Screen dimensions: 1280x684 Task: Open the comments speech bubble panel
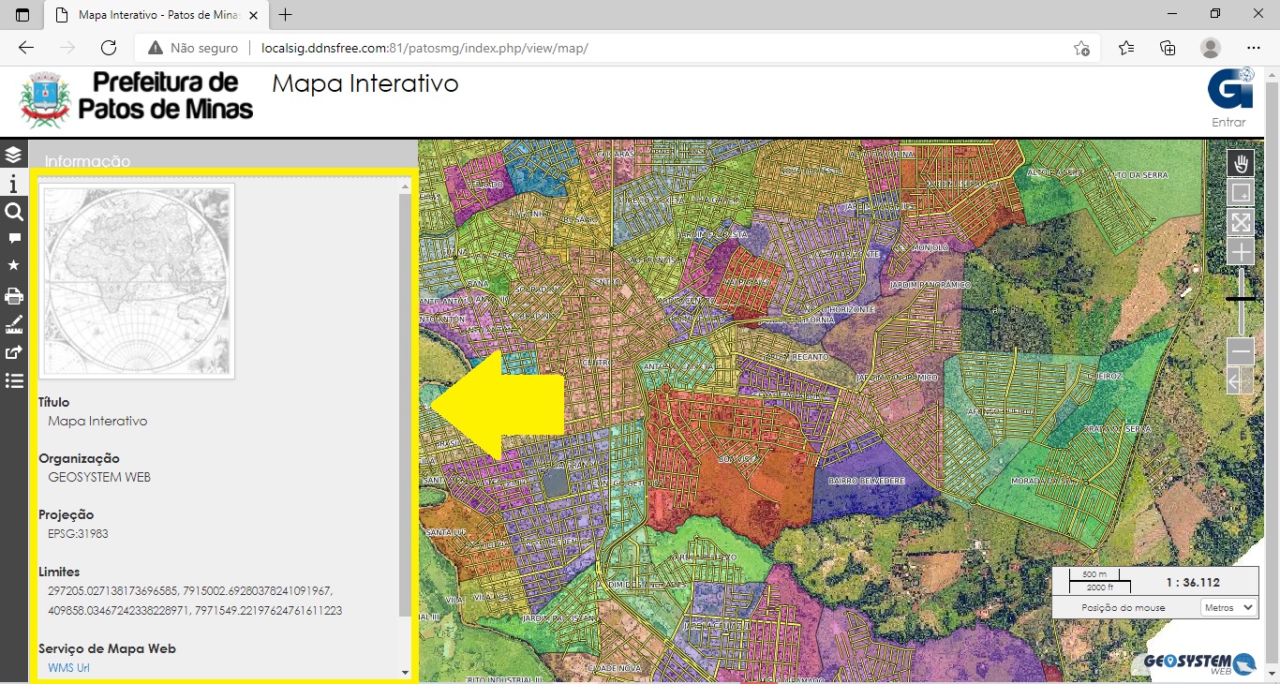pos(14,239)
